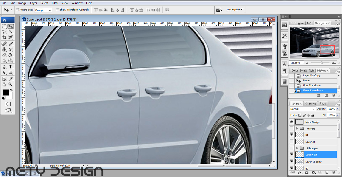Select the Path Selection tool
The height and width of the screenshot is (177, 342).
(4, 72)
